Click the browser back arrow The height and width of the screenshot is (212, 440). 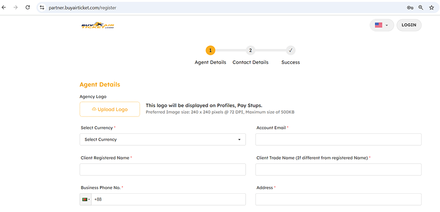(x=4, y=8)
